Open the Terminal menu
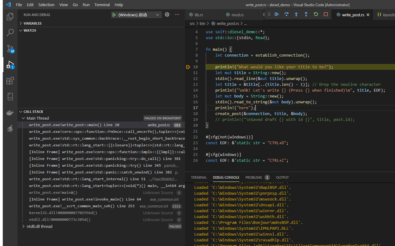 click(x=102, y=5)
